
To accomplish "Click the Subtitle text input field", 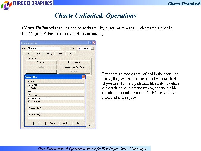I will [56, 91].
